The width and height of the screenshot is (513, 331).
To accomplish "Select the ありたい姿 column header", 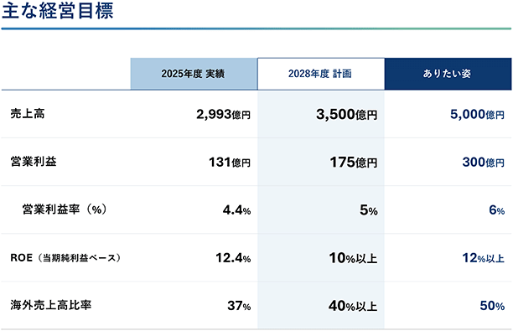I will tap(448, 74).
